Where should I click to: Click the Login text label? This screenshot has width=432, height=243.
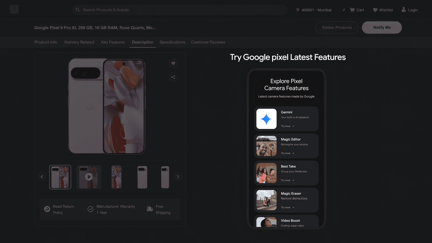413,10
